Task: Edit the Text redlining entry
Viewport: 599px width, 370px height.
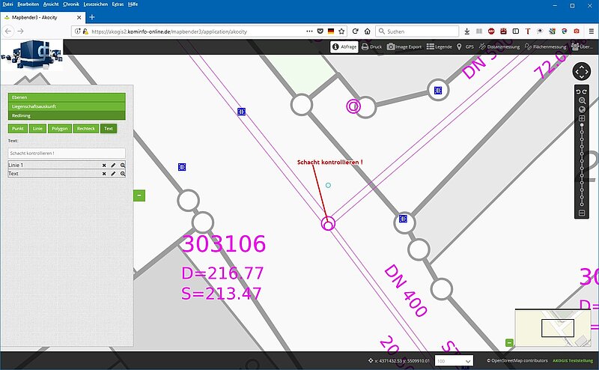Action: point(113,174)
